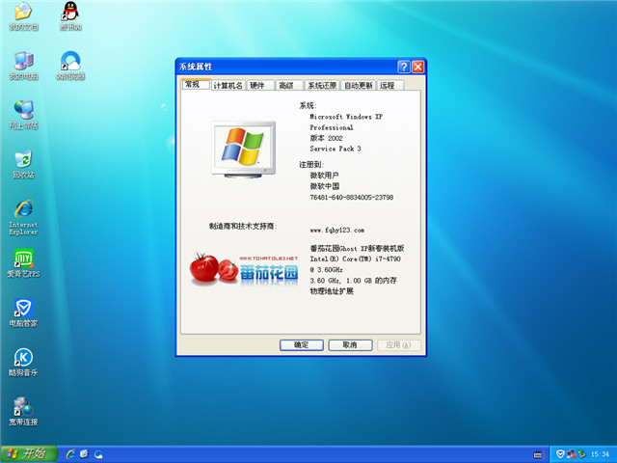The height and width of the screenshot is (463, 617).
Task: Launch Internet Explorer from quick launch bar
Action: [70, 454]
